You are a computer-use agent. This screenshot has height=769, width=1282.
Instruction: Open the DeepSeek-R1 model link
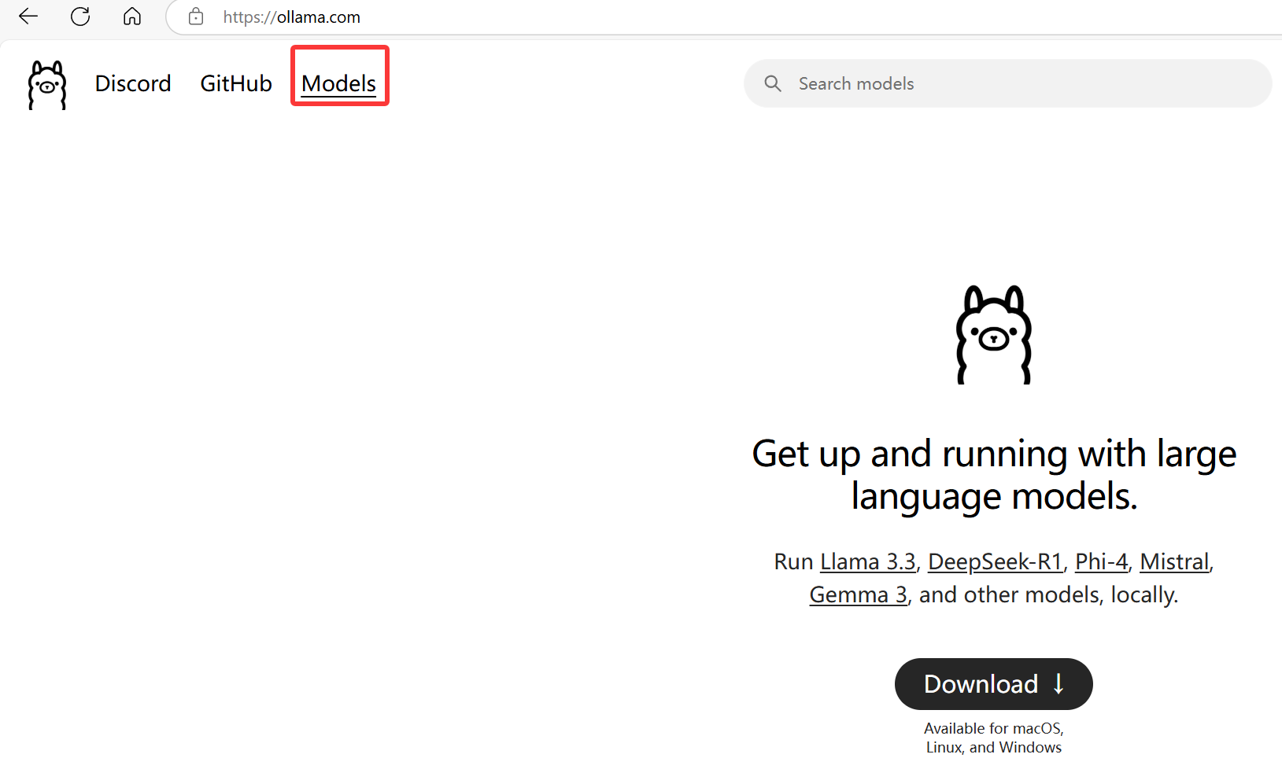point(996,561)
